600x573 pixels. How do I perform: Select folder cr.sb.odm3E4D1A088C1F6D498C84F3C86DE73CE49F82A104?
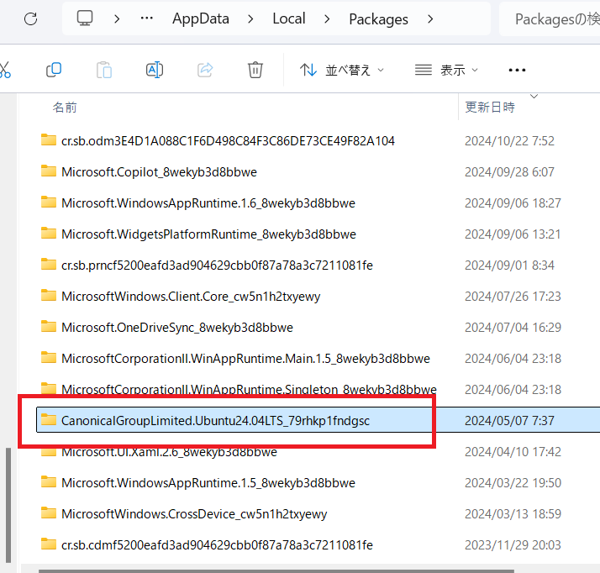pyautogui.click(x=228, y=141)
